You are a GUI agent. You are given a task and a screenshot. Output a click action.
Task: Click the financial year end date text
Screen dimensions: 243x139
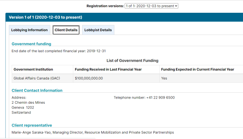[59, 51]
